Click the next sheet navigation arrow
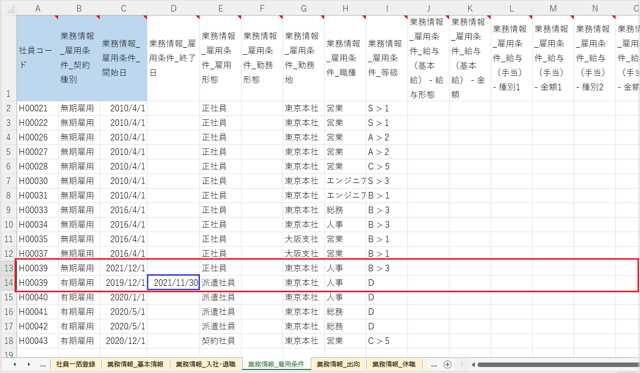 pos(29,364)
